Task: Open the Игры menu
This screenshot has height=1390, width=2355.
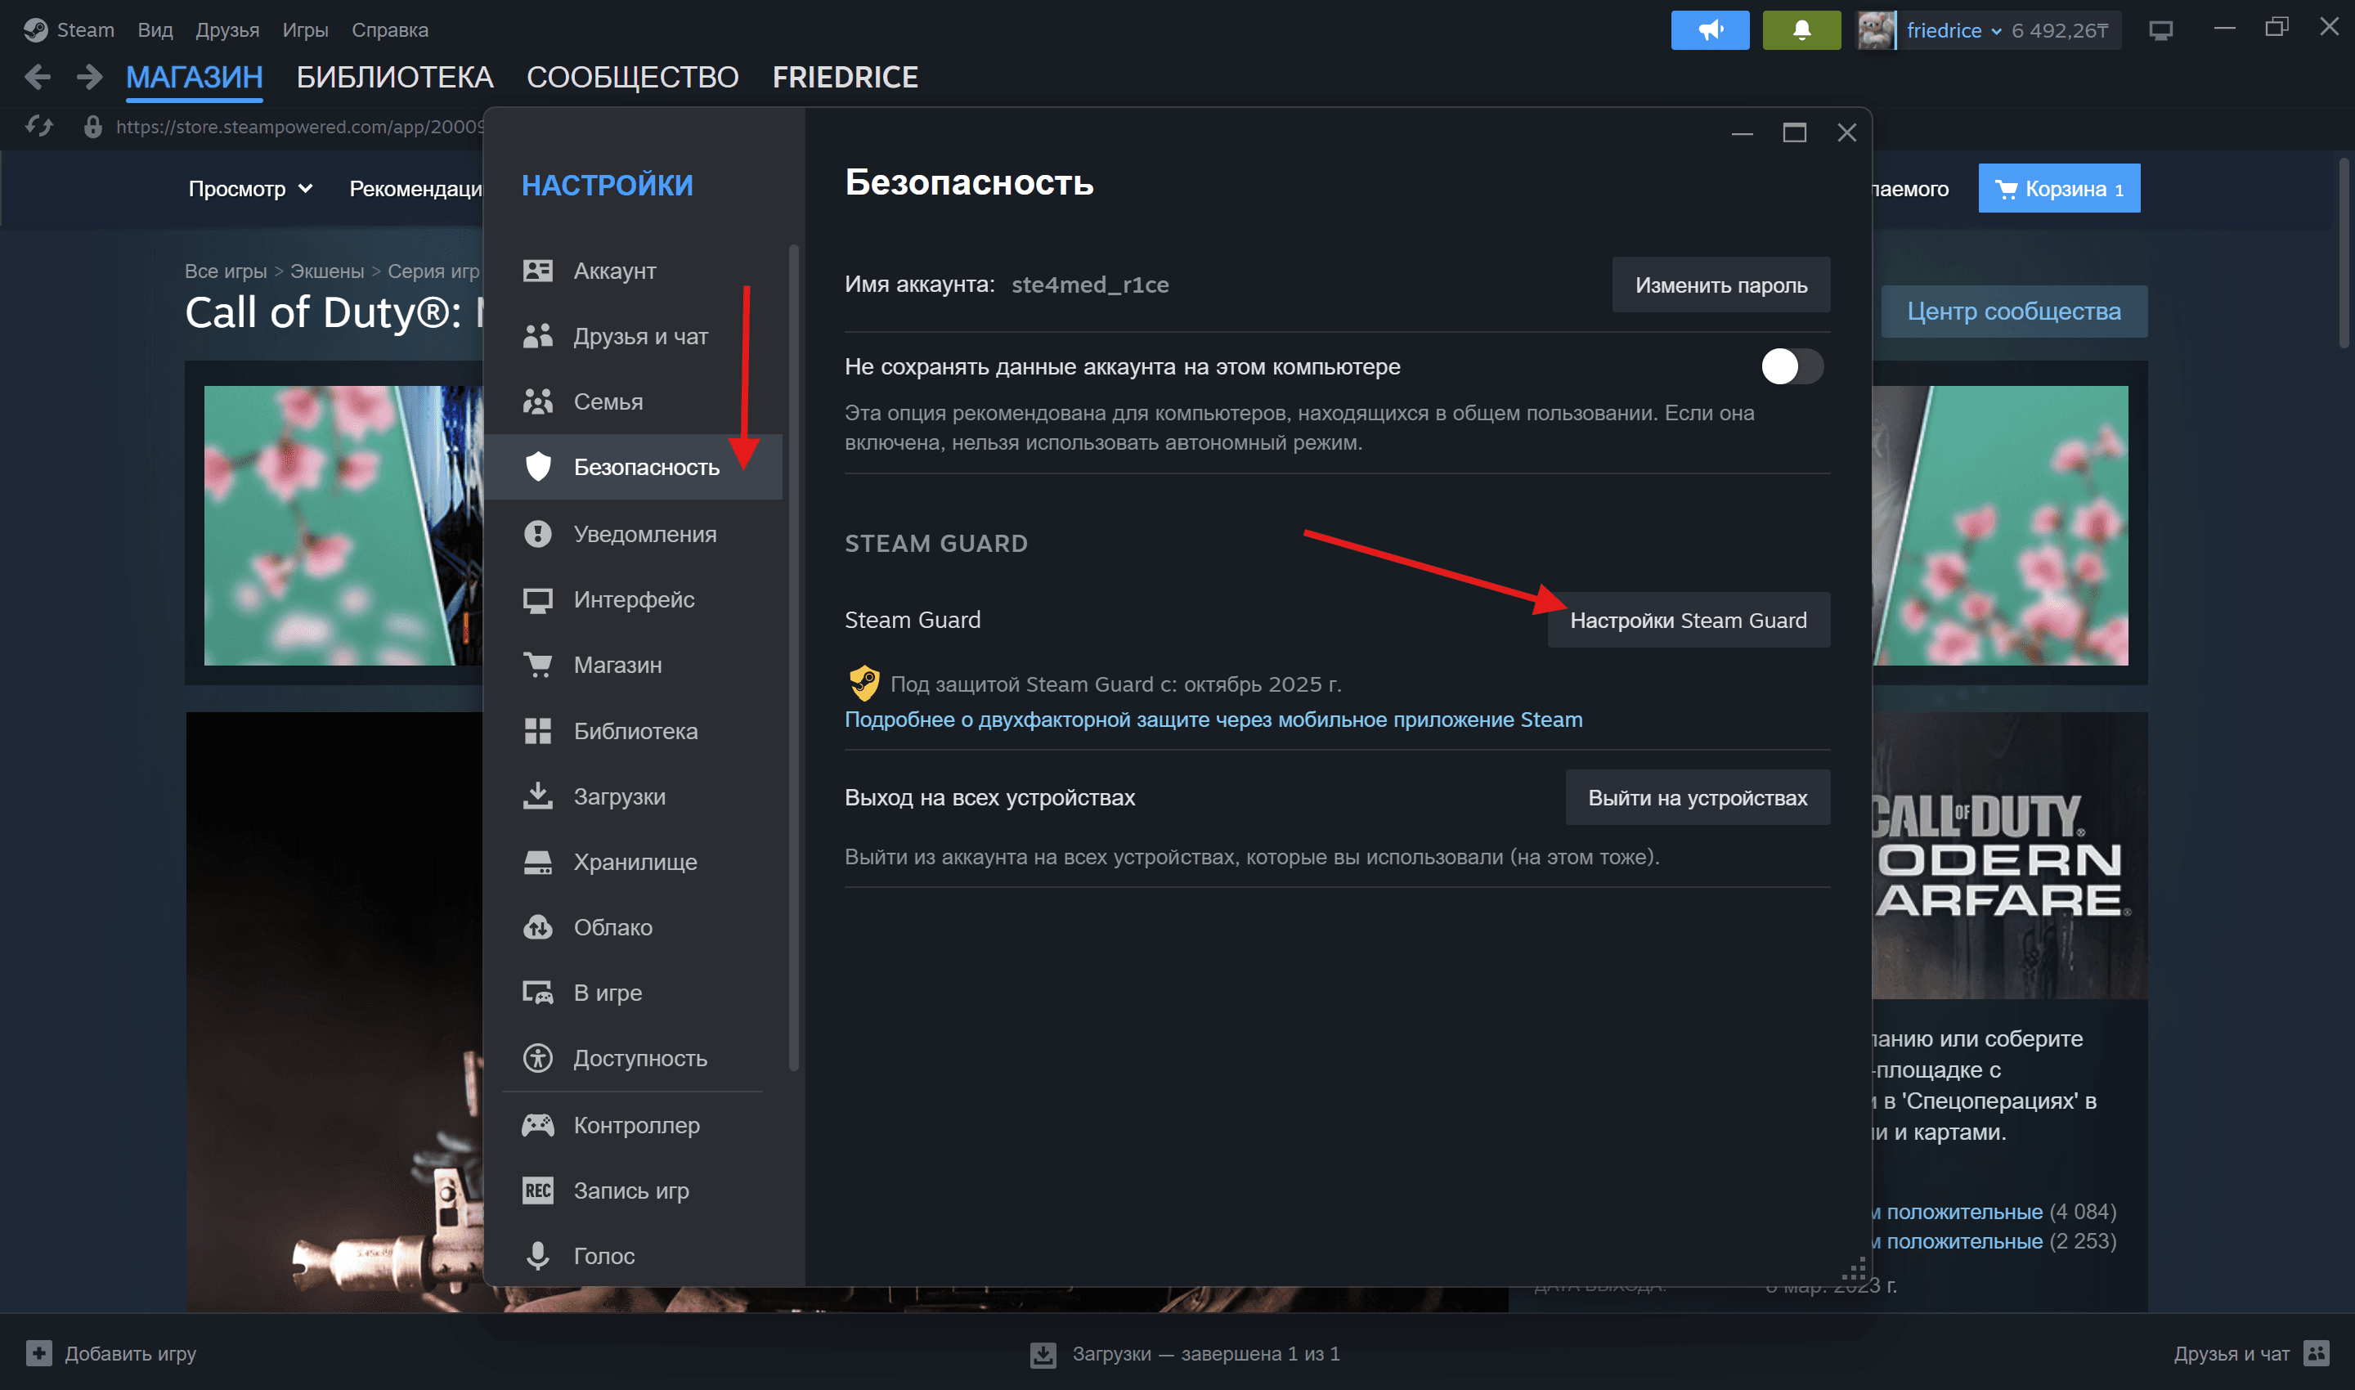Action: (305, 30)
